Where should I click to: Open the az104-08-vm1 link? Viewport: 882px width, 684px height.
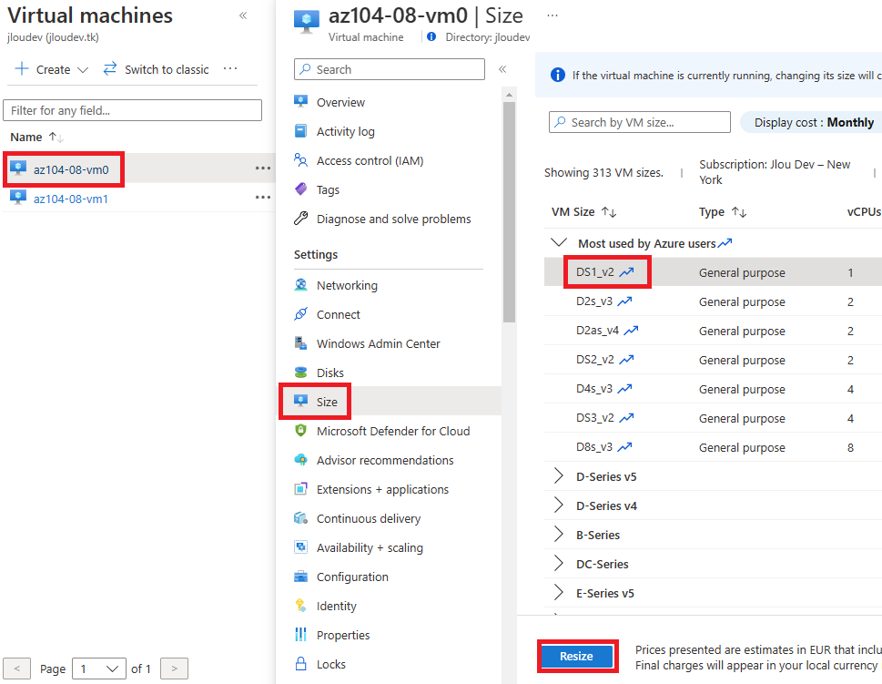[71, 199]
